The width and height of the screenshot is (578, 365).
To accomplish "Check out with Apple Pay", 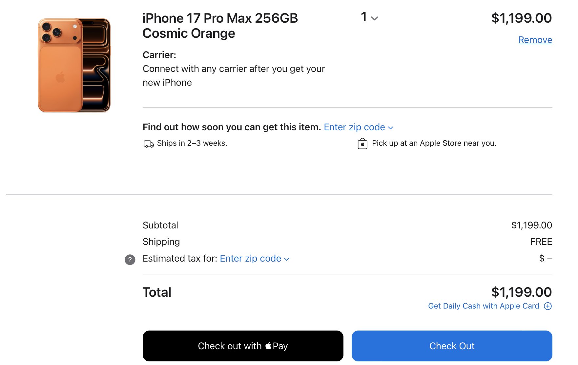I will click(x=243, y=346).
